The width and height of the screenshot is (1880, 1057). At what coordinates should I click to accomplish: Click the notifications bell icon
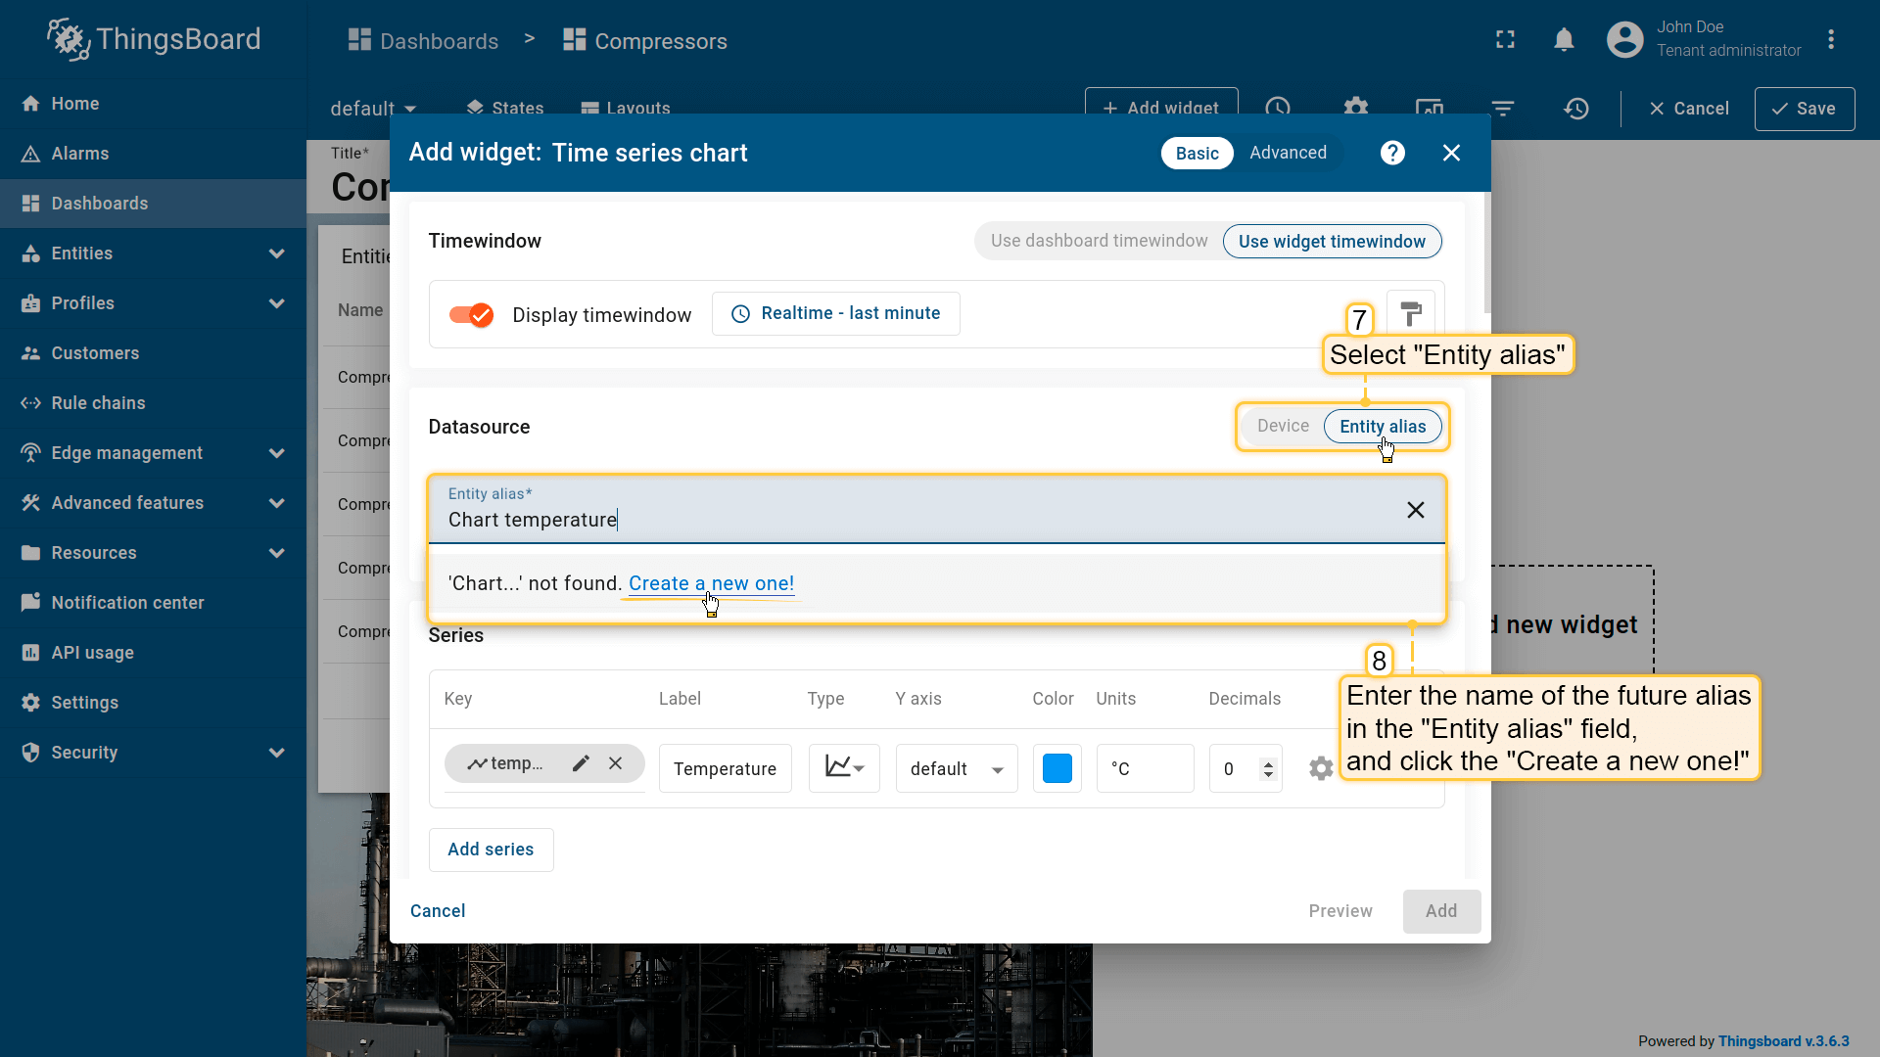point(1564,40)
